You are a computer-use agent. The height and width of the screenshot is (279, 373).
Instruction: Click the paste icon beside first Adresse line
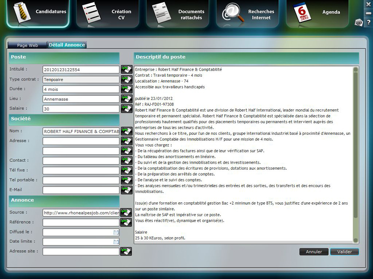126,141
